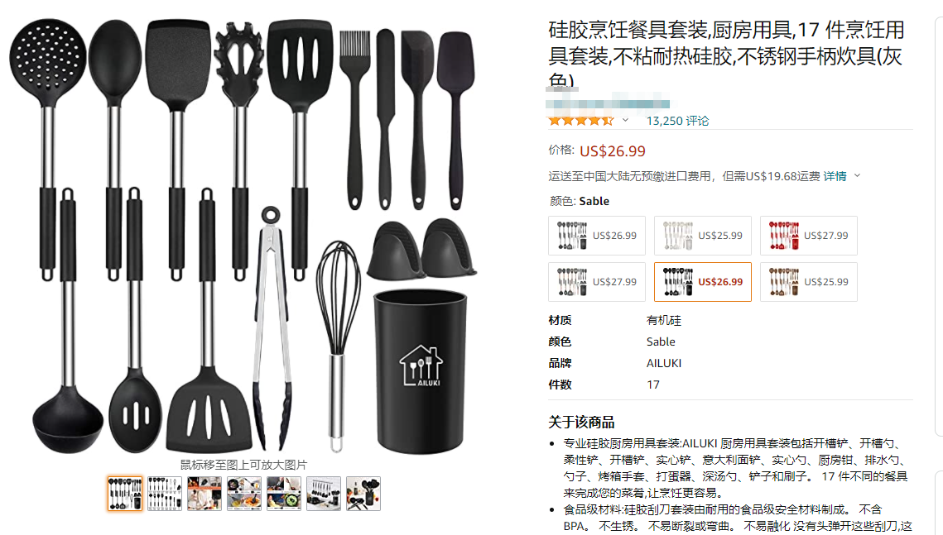
Task: Open the 13,250 评论 reviews link
Action: click(x=677, y=121)
